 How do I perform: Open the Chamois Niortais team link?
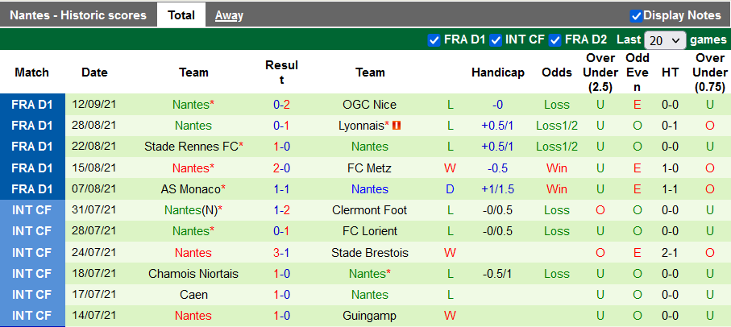coord(193,274)
